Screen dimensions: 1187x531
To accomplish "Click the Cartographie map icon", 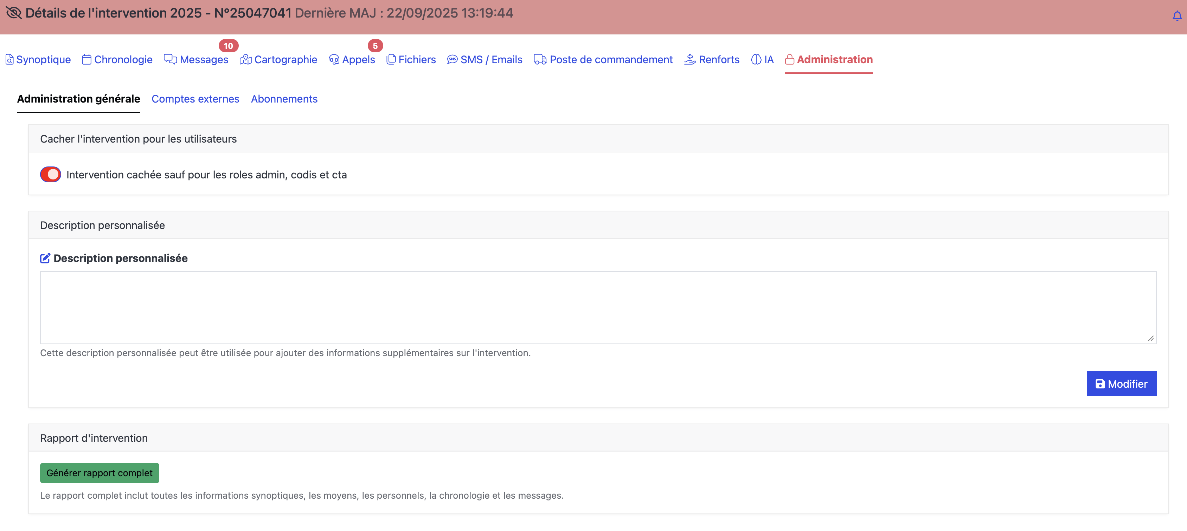I will (x=246, y=59).
